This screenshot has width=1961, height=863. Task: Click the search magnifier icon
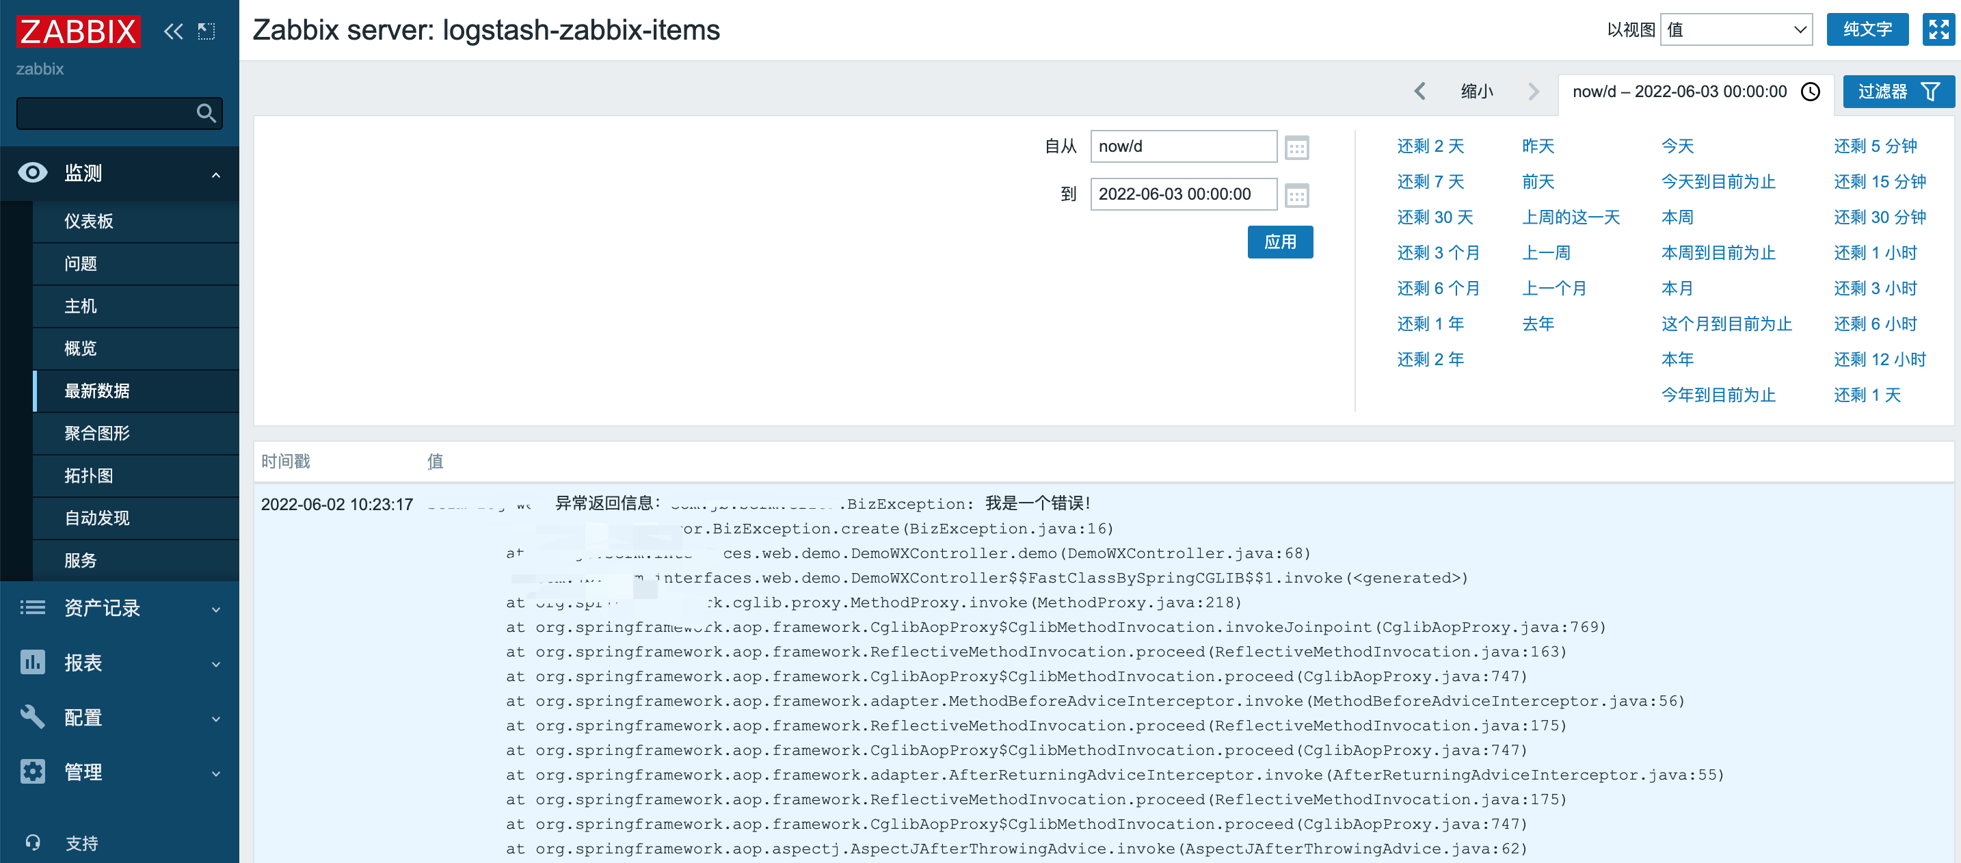pyautogui.click(x=206, y=114)
